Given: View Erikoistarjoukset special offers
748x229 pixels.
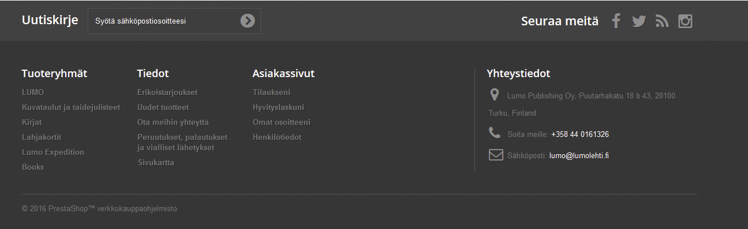Looking at the screenshot, I should (167, 92).
